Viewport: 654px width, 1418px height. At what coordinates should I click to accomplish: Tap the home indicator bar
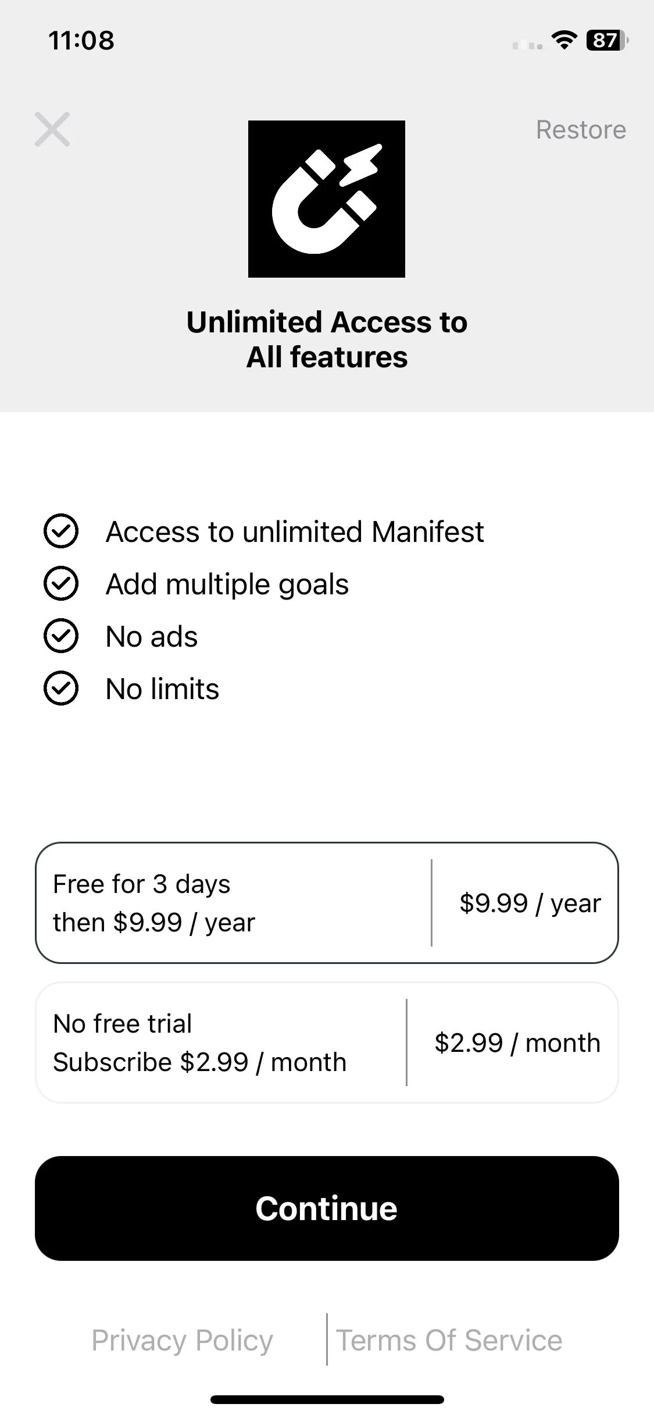pos(327,1399)
